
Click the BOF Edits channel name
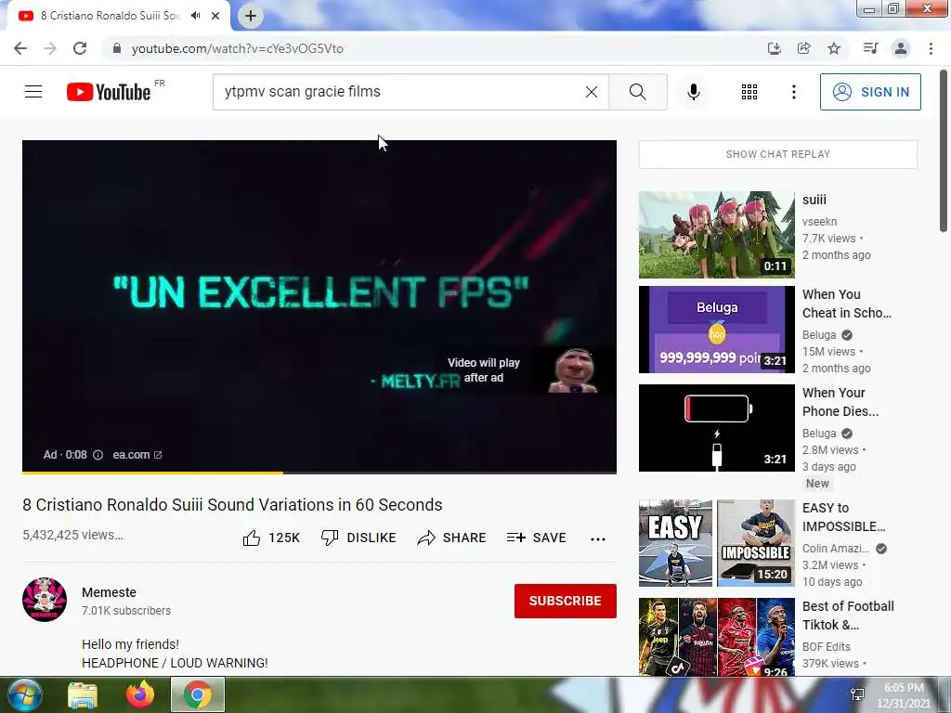826,647
